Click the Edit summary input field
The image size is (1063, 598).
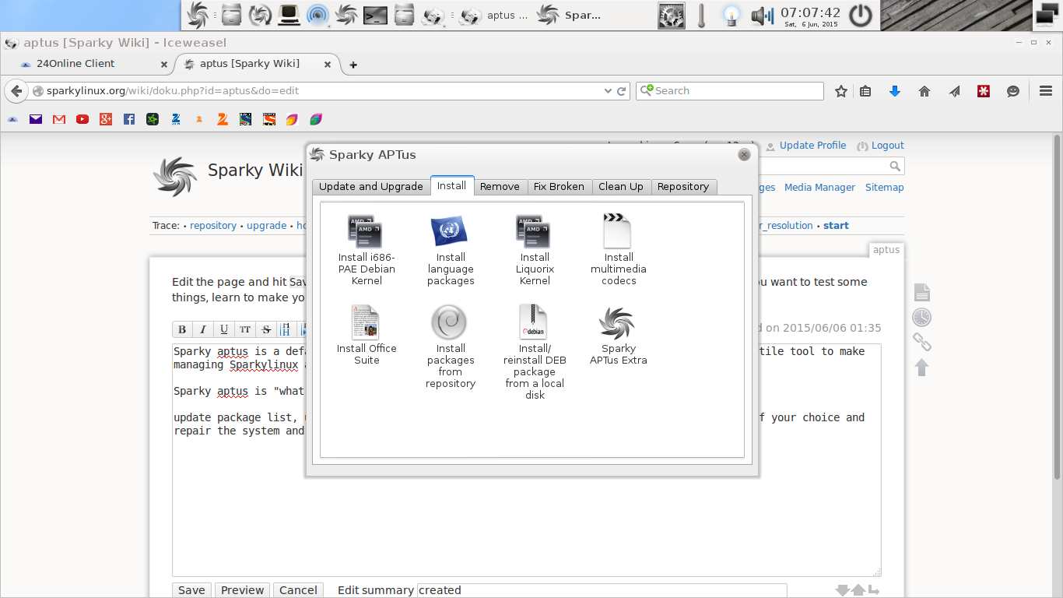(602, 590)
